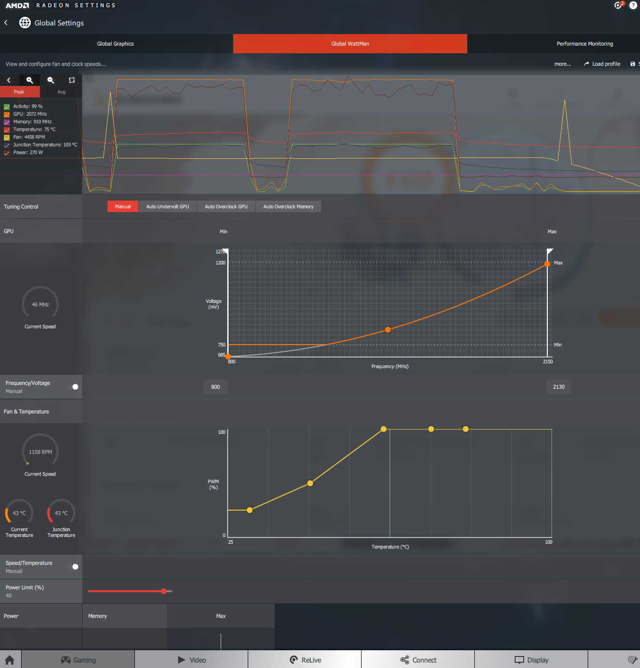Image resolution: width=640 pixels, height=668 pixels.
Task: Open the settings gear in bottom bar
Action: [633, 660]
